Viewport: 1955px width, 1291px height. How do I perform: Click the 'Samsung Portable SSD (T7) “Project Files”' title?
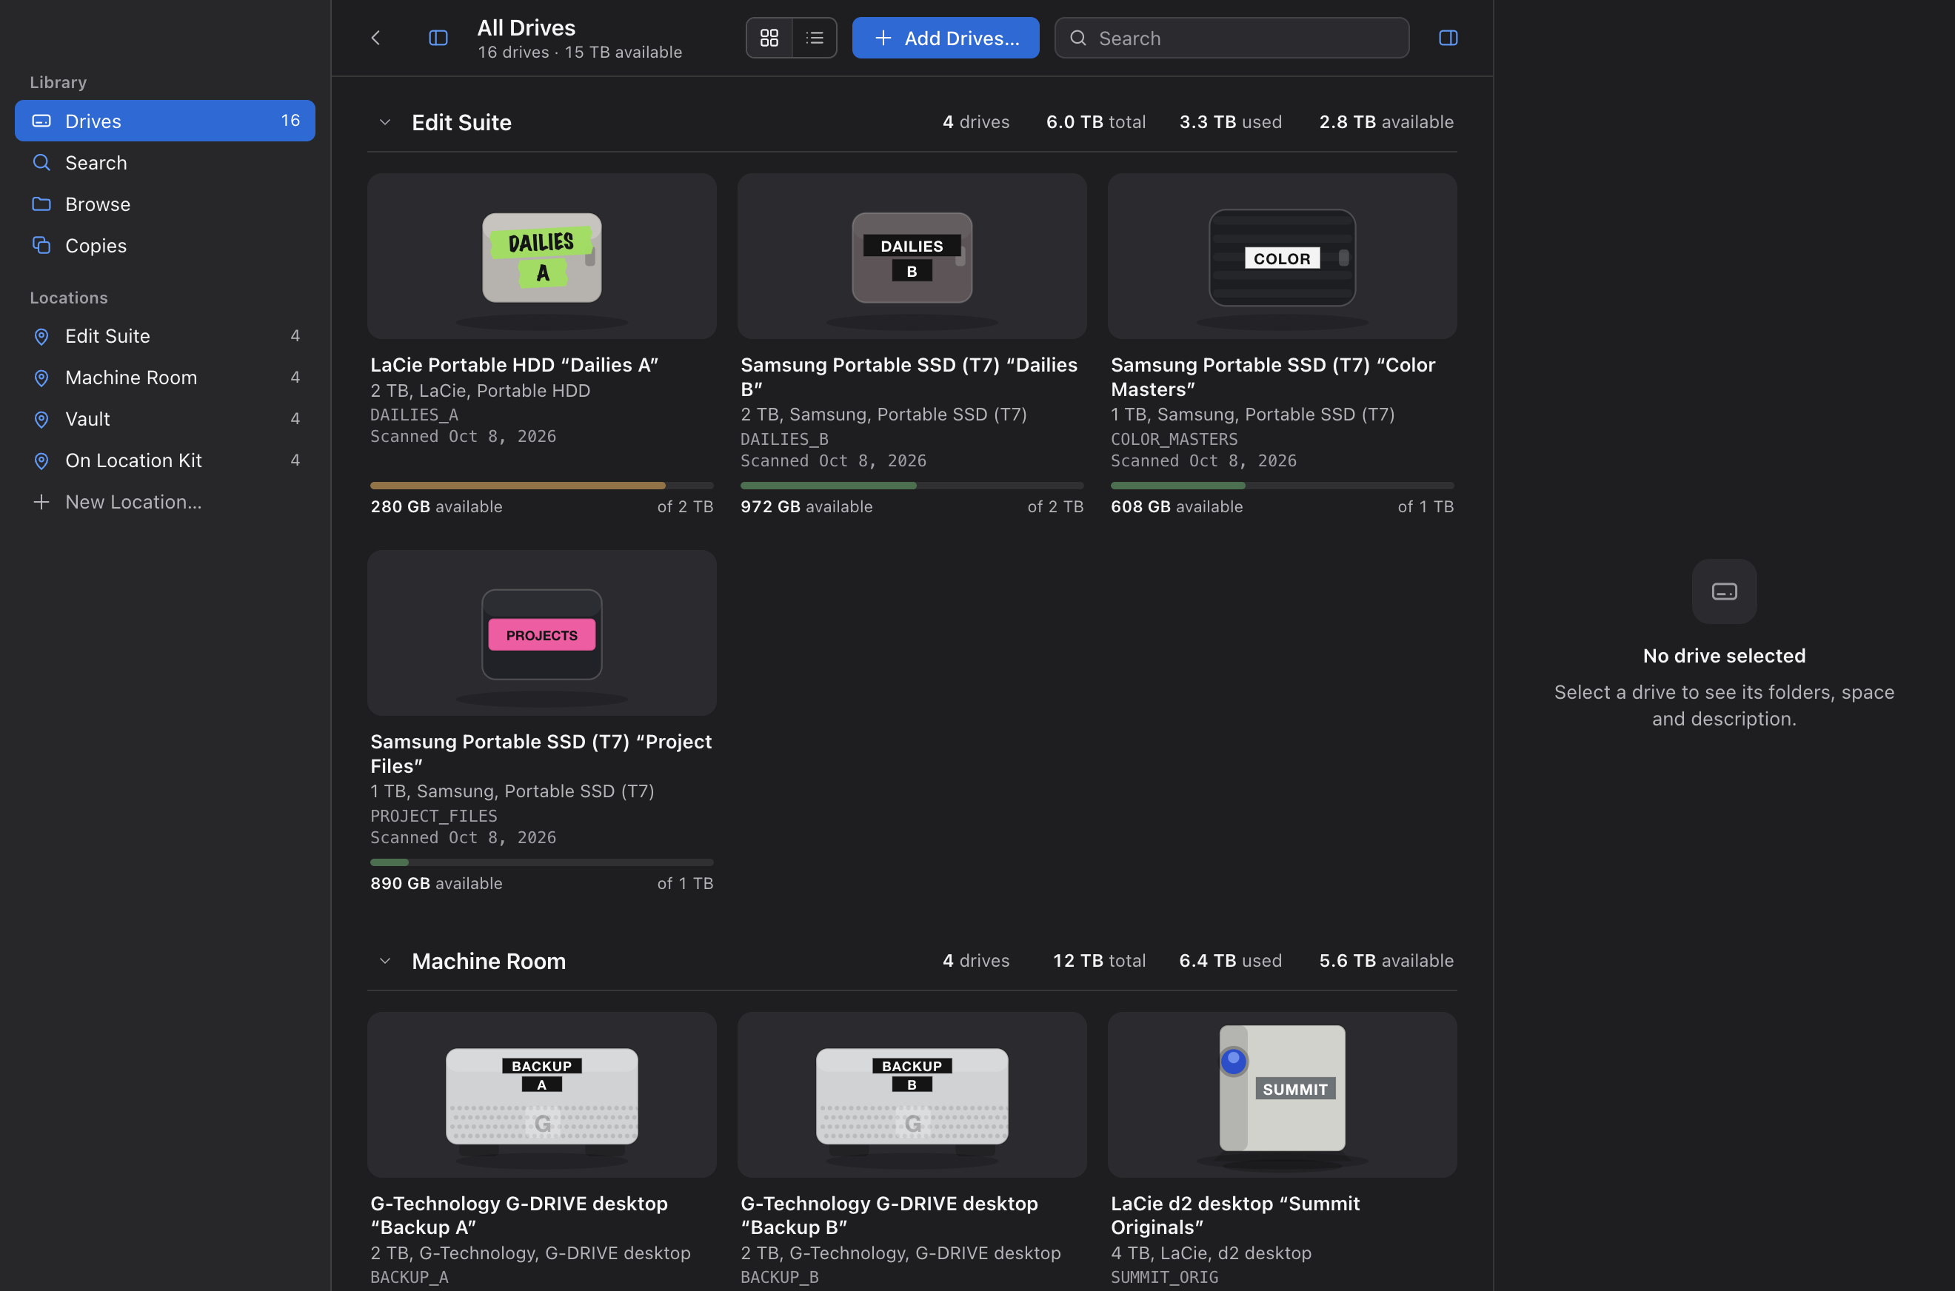coord(541,754)
